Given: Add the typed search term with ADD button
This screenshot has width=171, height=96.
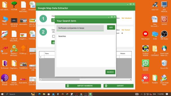Looking at the screenshot, I should pos(111,27).
